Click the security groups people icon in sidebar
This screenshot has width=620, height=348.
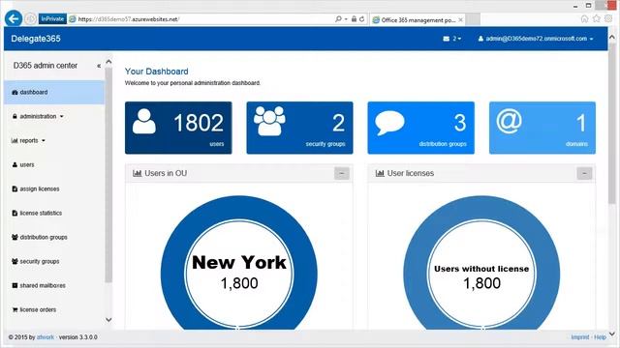pos(15,261)
